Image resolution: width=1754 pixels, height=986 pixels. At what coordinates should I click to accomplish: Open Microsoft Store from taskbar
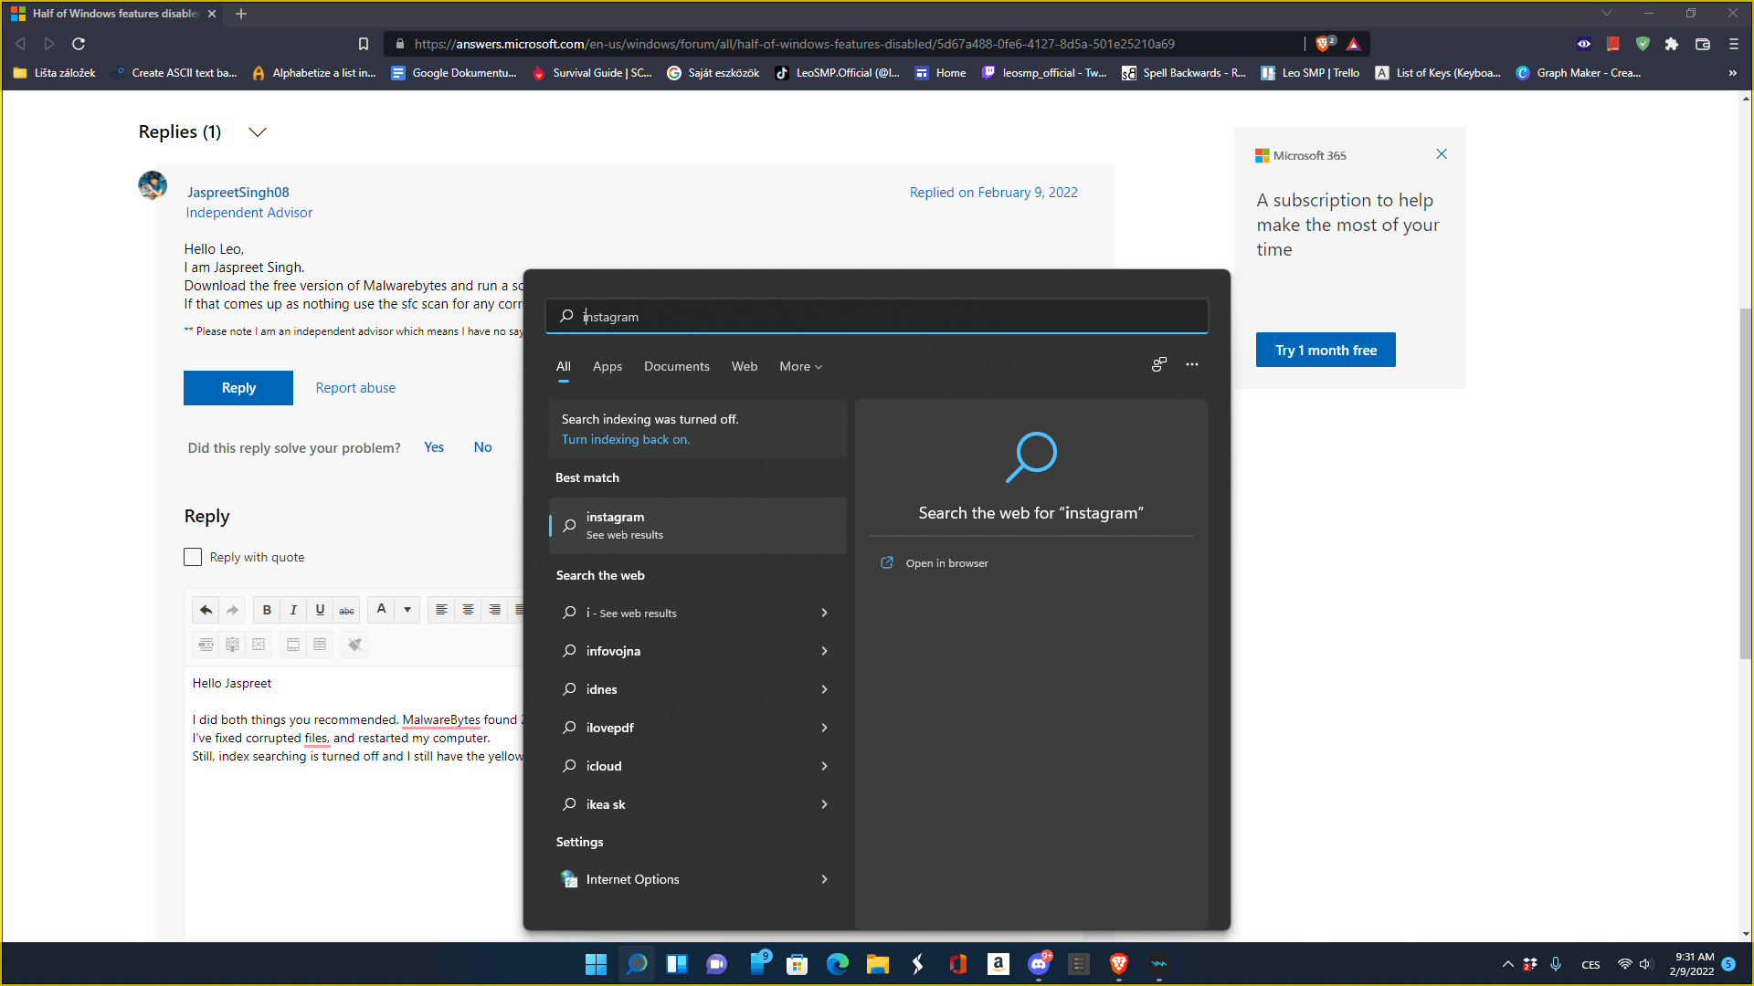[798, 964]
